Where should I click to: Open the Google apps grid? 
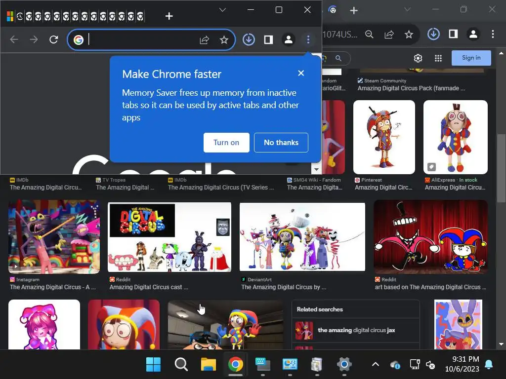click(x=438, y=58)
